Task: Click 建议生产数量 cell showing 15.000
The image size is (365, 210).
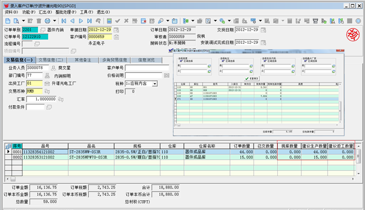Action: click(315, 157)
